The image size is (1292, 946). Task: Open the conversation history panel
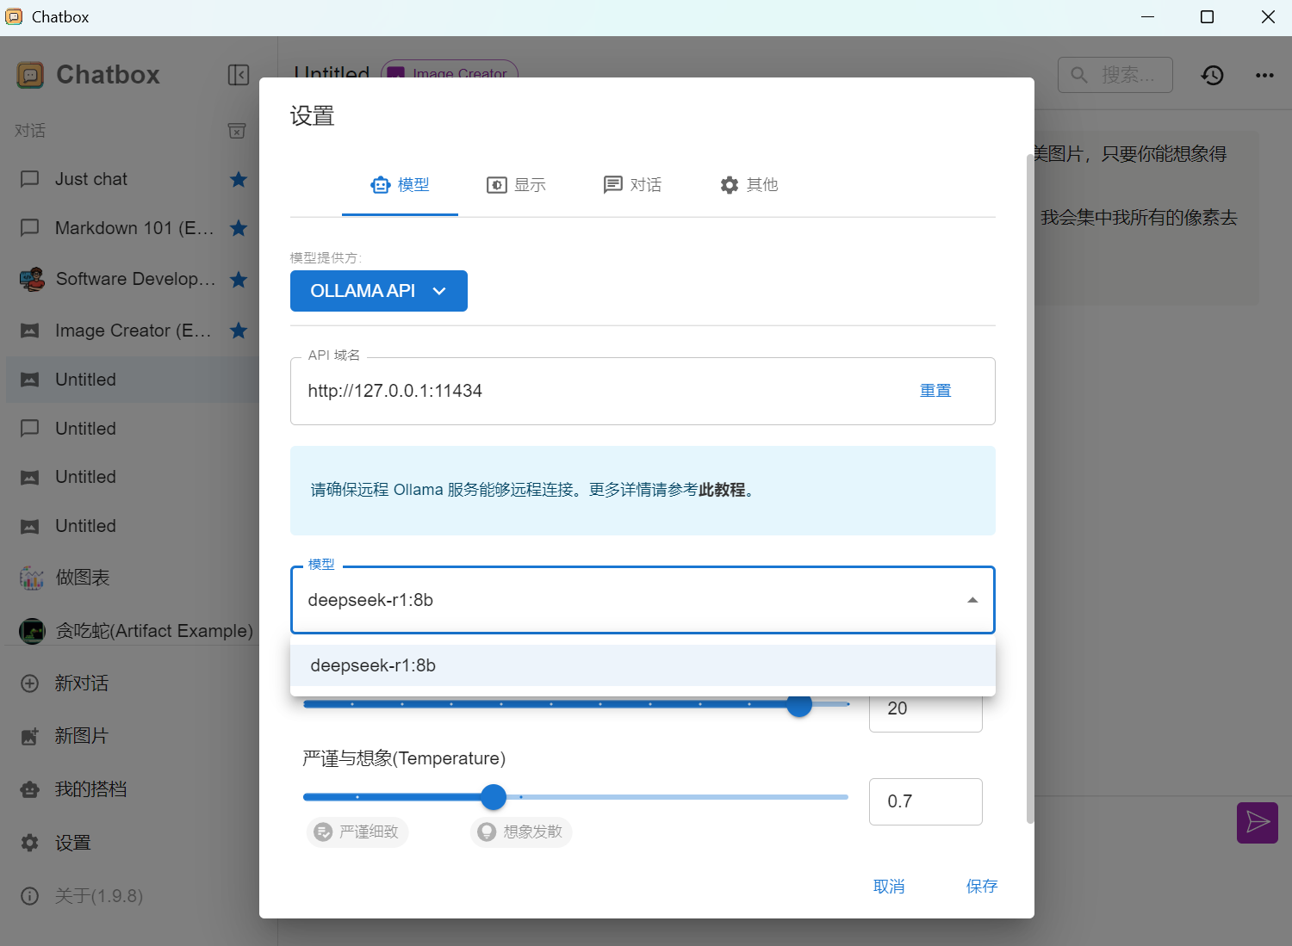click(1212, 75)
